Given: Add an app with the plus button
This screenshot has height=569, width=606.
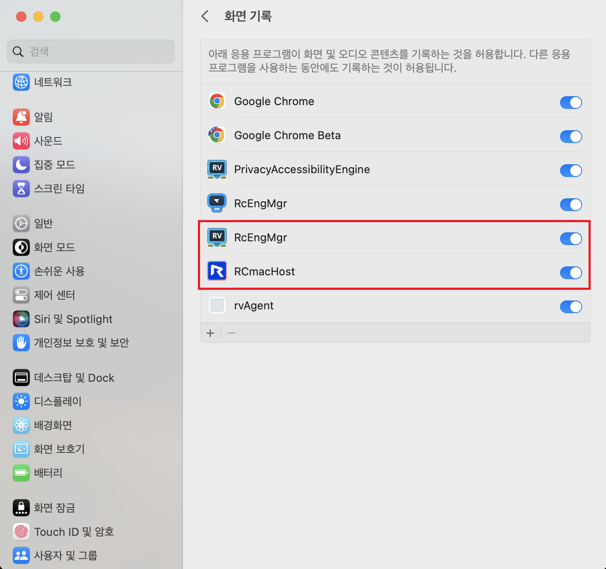Looking at the screenshot, I should click(x=210, y=333).
